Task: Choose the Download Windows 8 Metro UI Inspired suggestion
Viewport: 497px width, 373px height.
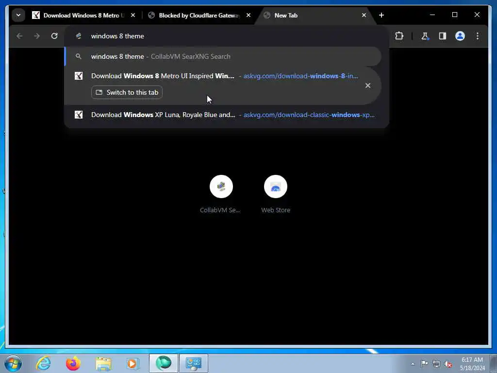Action: click(x=222, y=85)
